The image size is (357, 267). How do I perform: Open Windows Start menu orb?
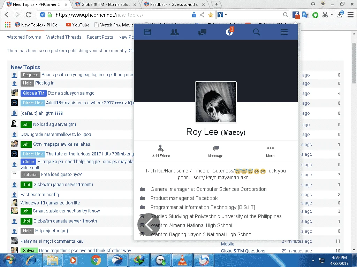9,260
